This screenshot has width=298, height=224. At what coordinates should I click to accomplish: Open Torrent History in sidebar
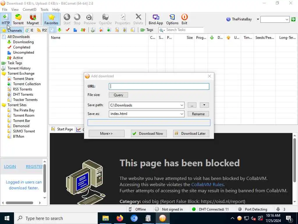coord(19,68)
